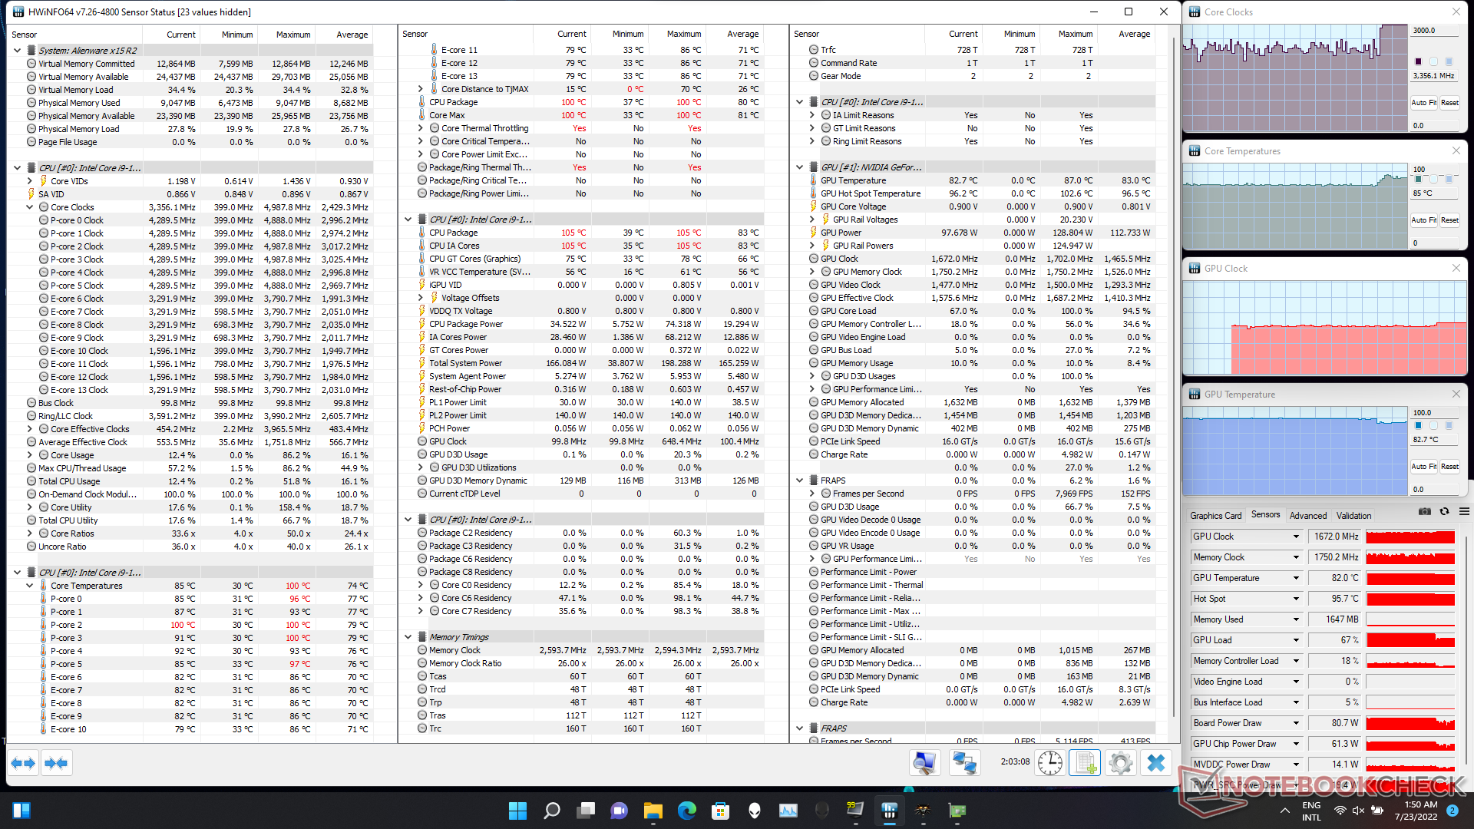Click the dark purple swatch in Core Clocks
This screenshot has width=1474, height=829.
pyautogui.click(x=1418, y=61)
